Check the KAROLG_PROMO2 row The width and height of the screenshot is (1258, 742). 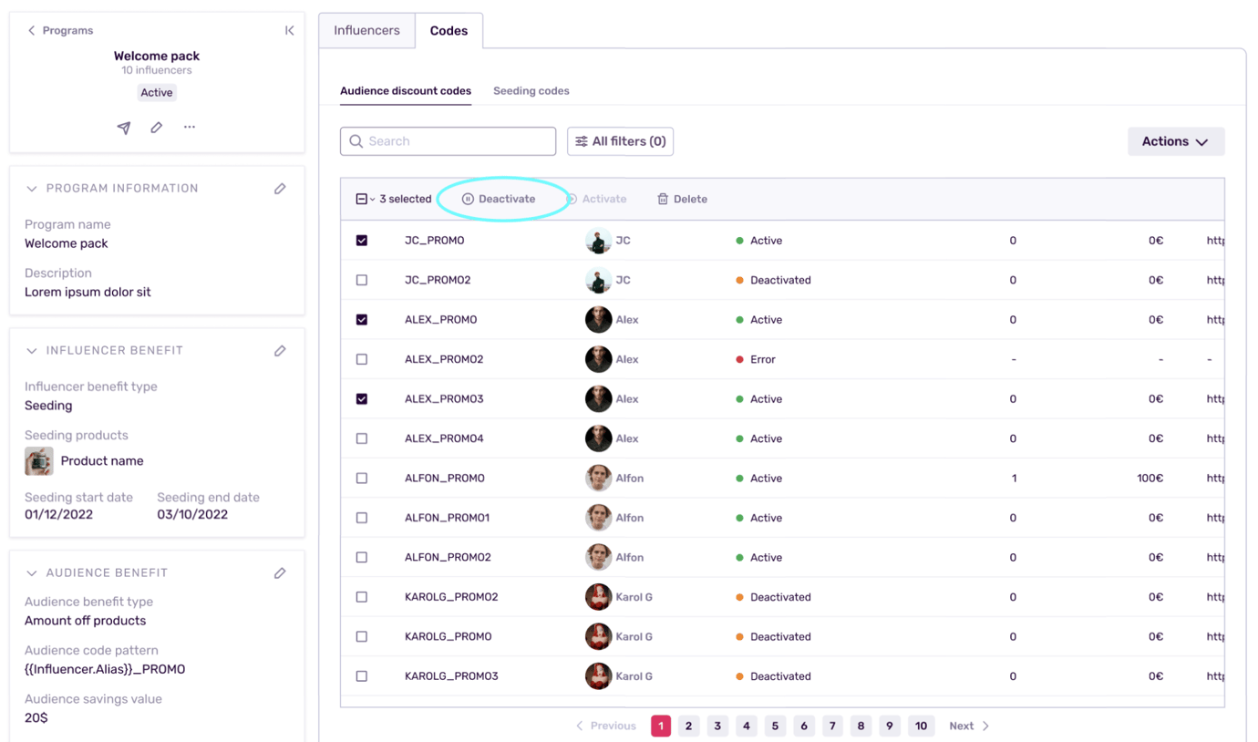[x=362, y=596]
